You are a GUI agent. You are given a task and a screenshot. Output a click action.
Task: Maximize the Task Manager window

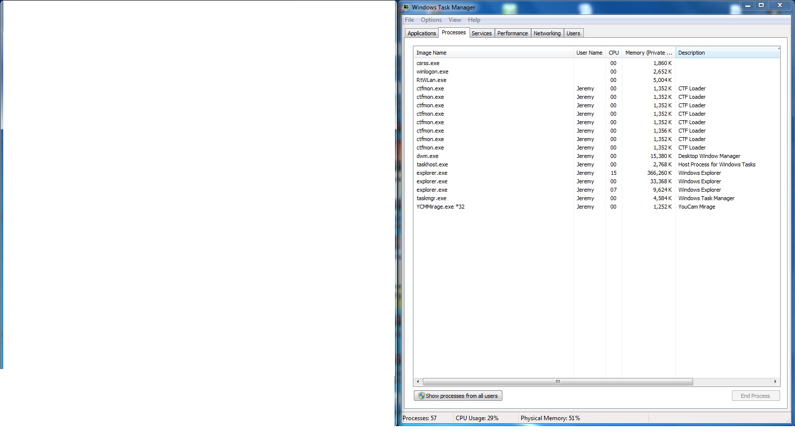pyautogui.click(x=761, y=5)
